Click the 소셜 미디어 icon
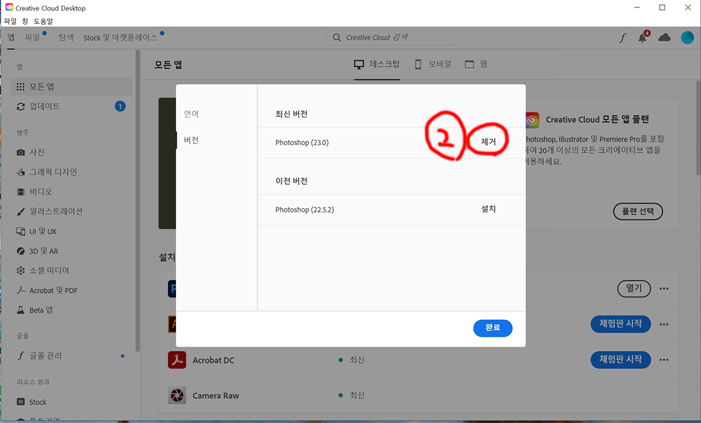The width and height of the screenshot is (701, 423). 20,271
